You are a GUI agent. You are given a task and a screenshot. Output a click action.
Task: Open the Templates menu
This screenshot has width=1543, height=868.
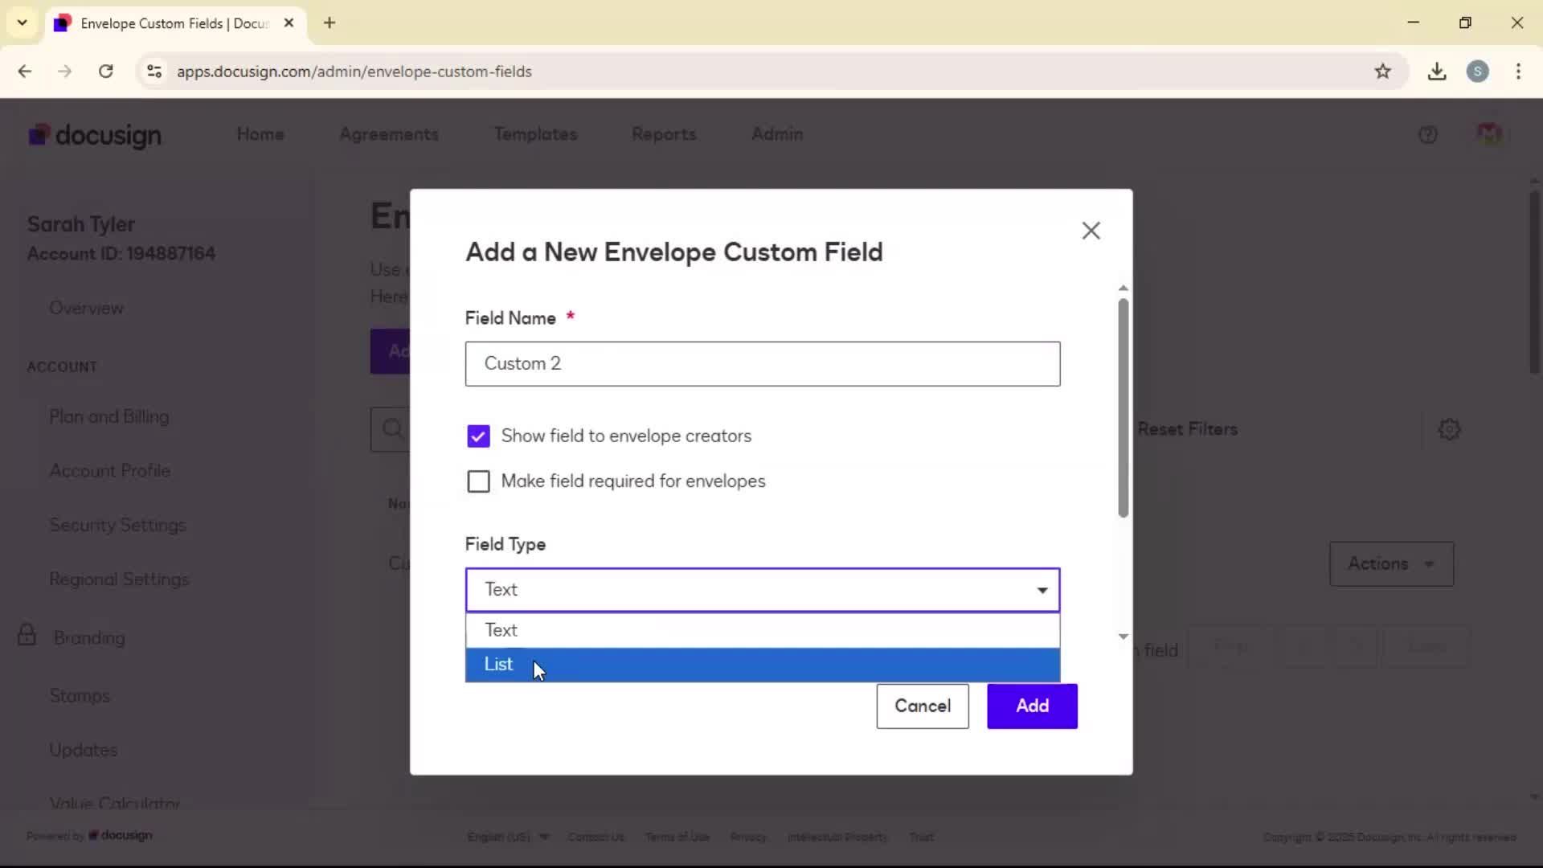pyautogui.click(x=535, y=134)
